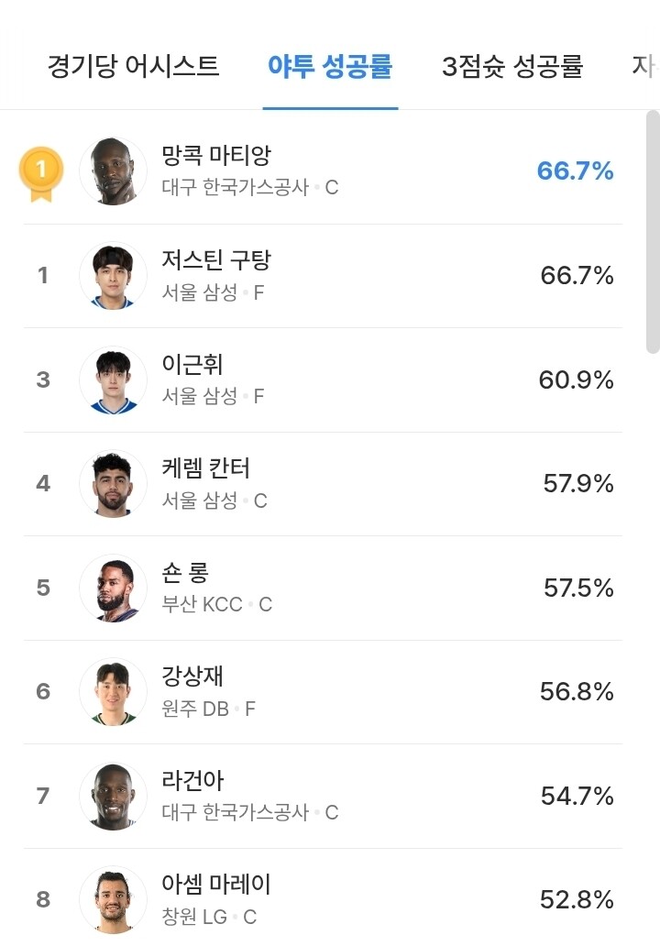Tap 이근휘's avatar image
The height and width of the screenshot is (946, 660).
113,379
